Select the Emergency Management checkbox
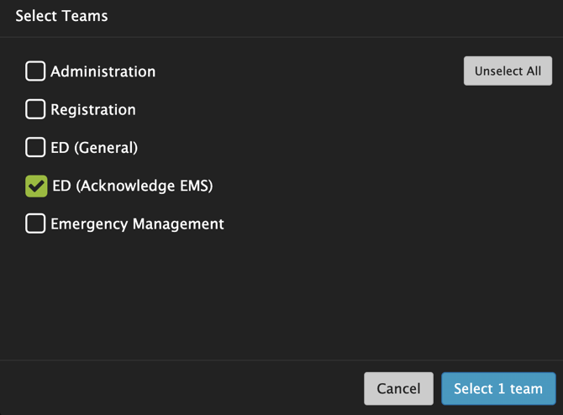Image resolution: width=563 pixels, height=415 pixels. pos(35,223)
